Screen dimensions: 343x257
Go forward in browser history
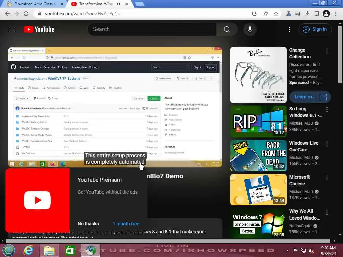(17, 14)
